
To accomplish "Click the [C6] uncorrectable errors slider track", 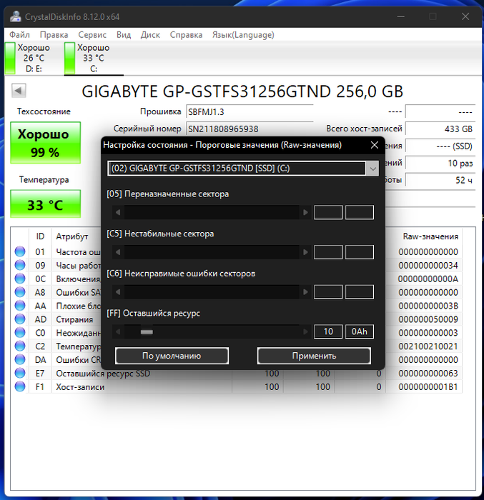I will (x=212, y=291).
